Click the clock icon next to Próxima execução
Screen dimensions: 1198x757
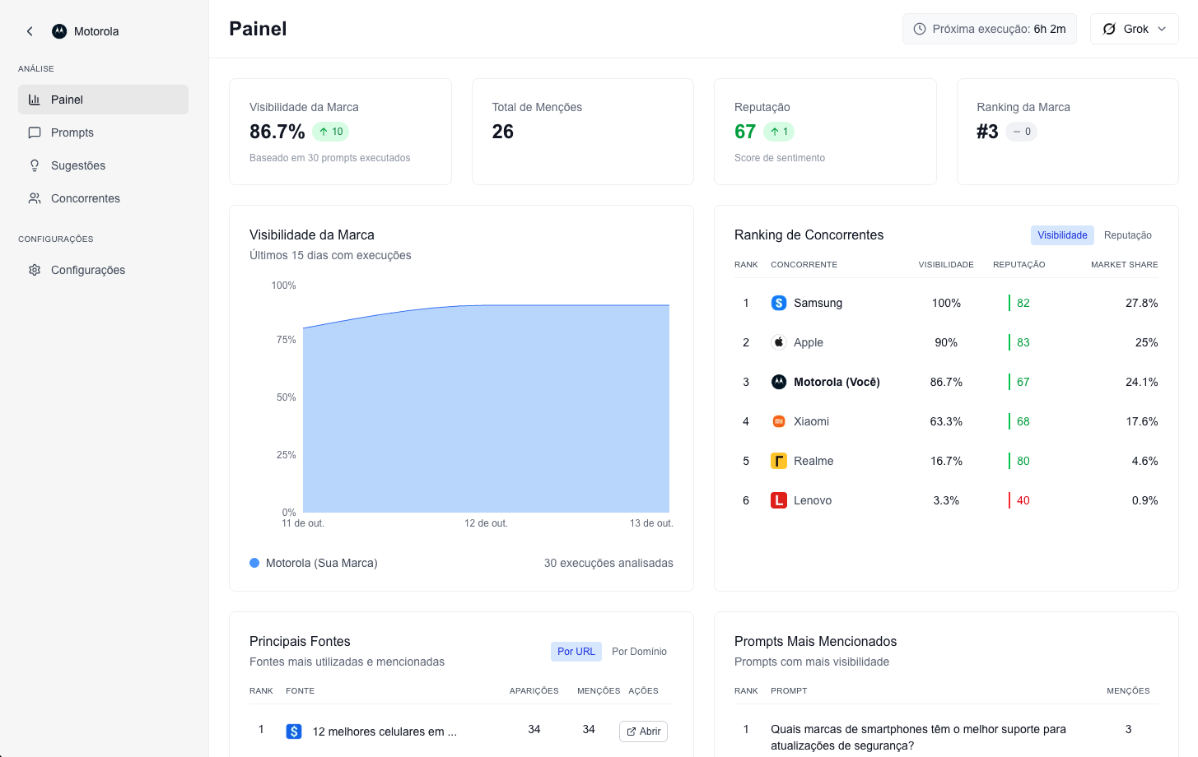tap(920, 29)
